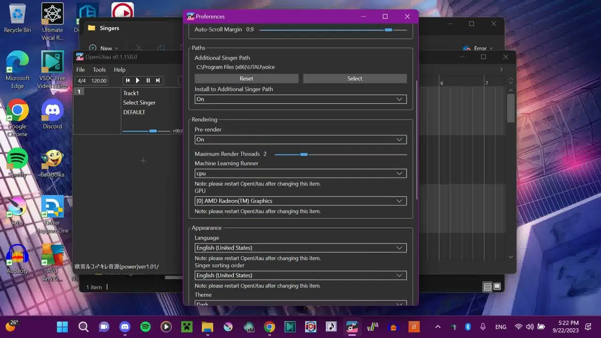
Task: Show hidden system tray icons
Action: (x=438, y=326)
